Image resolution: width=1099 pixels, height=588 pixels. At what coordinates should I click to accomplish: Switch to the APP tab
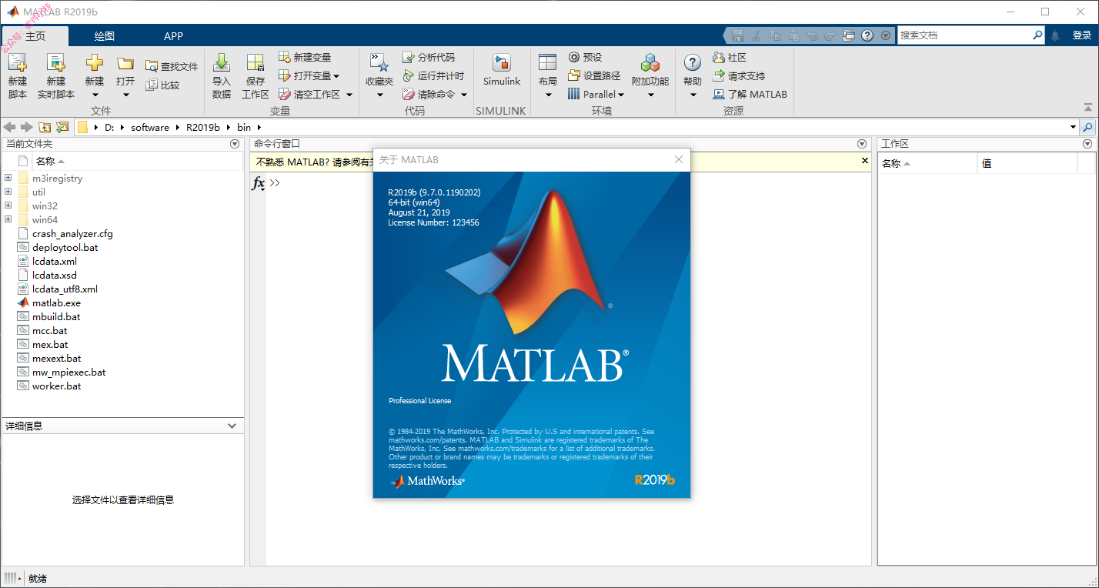tap(174, 36)
